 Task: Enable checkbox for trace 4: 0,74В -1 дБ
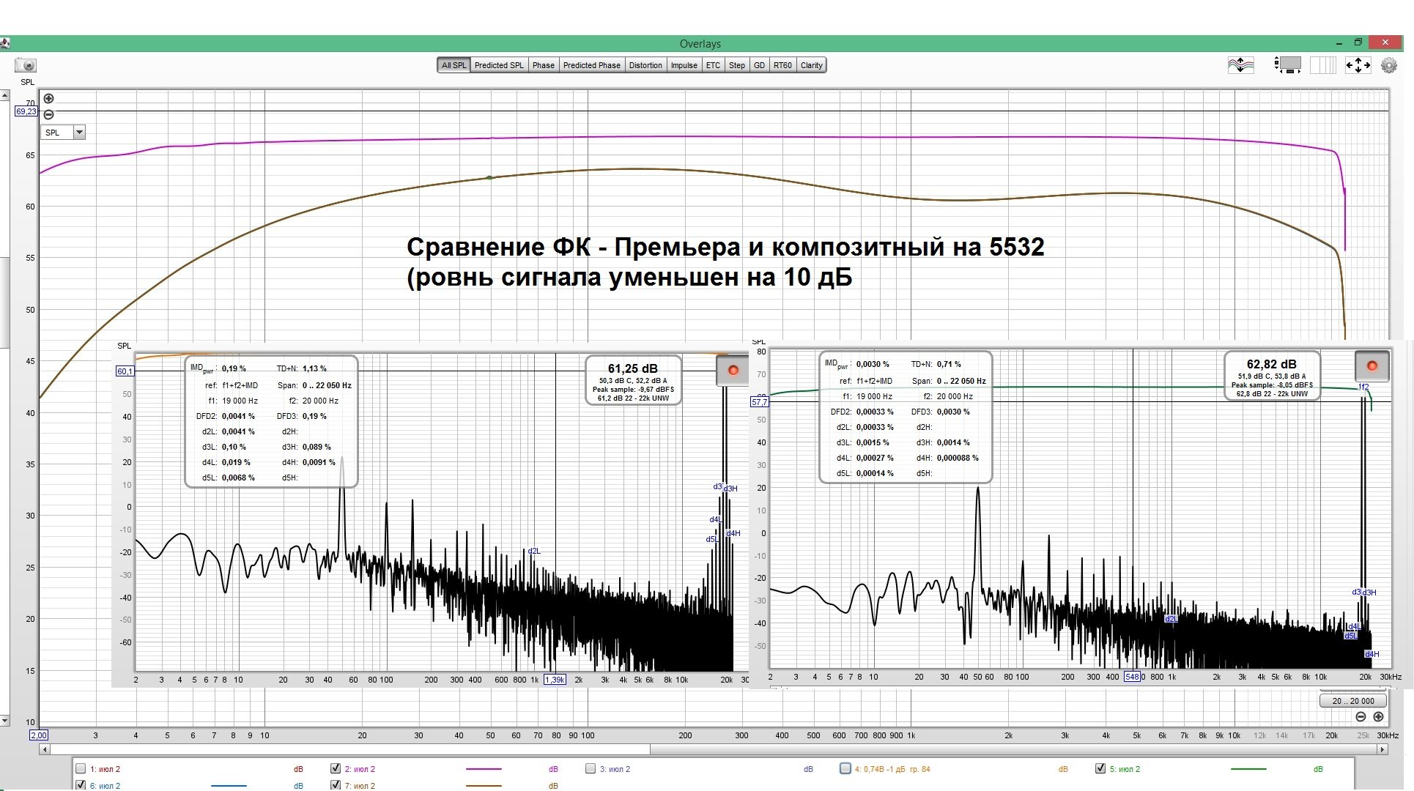coord(845,768)
